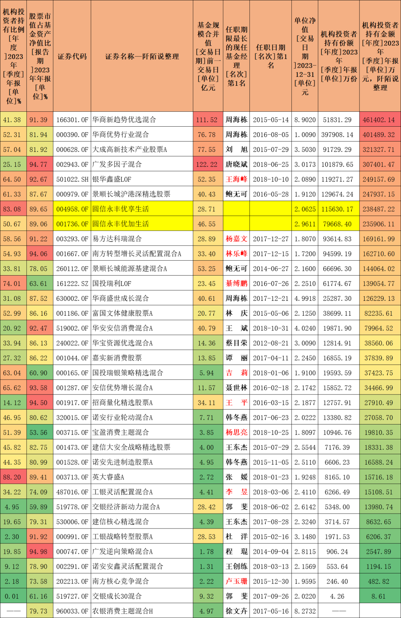The width and height of the screenshot is (401, 618).
Task: Select the 证券名称 column header
Action: (x=142, y=56)
